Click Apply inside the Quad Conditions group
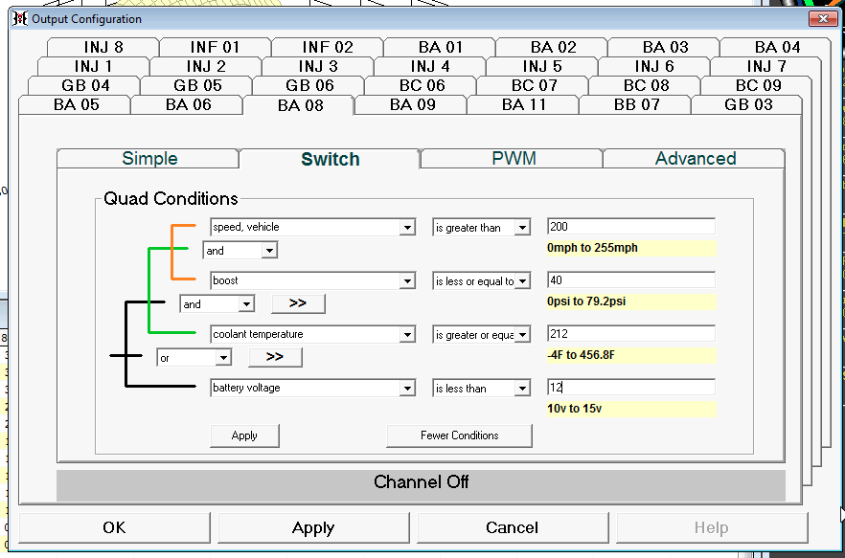 244,435
